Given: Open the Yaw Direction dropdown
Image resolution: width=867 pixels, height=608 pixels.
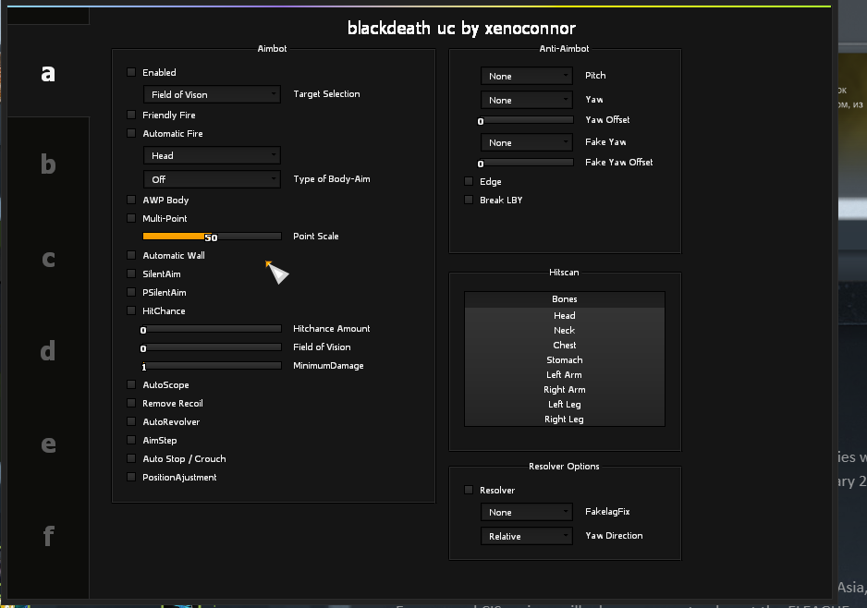Looking at the screenshot, I should click(x=527, y=536).
